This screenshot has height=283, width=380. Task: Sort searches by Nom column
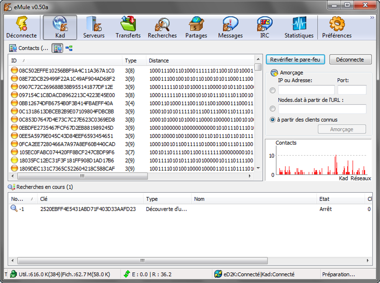pyautogui.click(x=254, y=199)
